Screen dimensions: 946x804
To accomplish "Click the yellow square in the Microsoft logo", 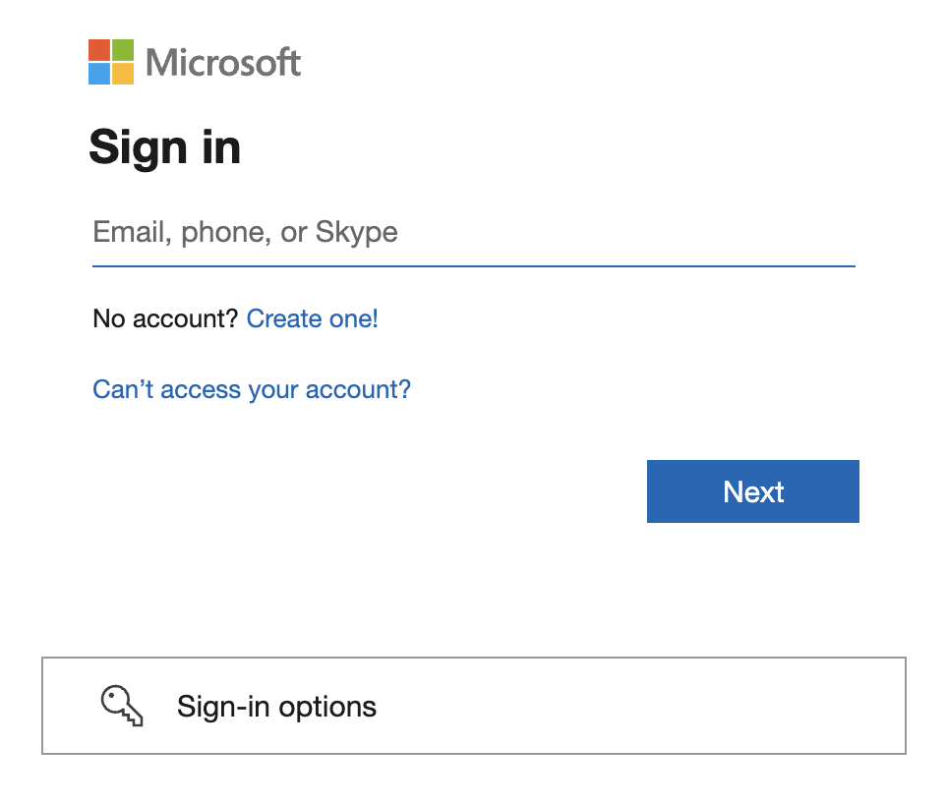I will [122, 74].
